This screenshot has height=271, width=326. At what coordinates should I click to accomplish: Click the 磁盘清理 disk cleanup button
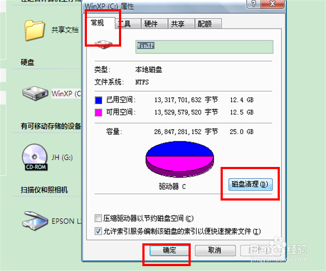point(250,184)
